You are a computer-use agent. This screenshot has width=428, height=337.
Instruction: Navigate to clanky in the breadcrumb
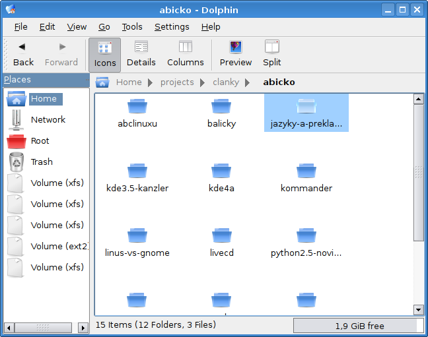pos(226,82)
